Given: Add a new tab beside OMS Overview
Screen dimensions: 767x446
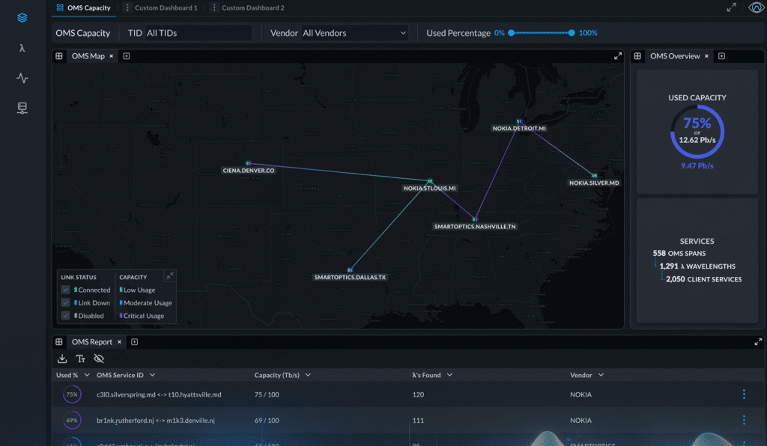Looking at the screenshot, I should click(721, 56).
